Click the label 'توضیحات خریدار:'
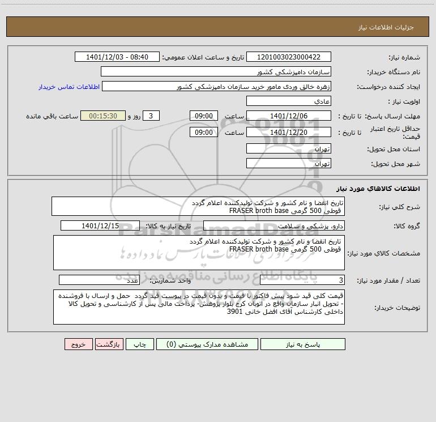This screenshot has height=422, width=436. (x=397, y=308)
